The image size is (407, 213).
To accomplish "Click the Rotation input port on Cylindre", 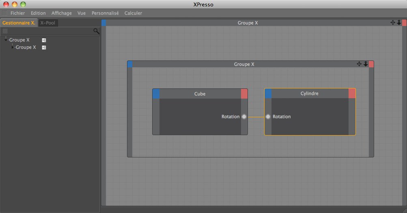I will pyautogui.click(x=268, y=117).
